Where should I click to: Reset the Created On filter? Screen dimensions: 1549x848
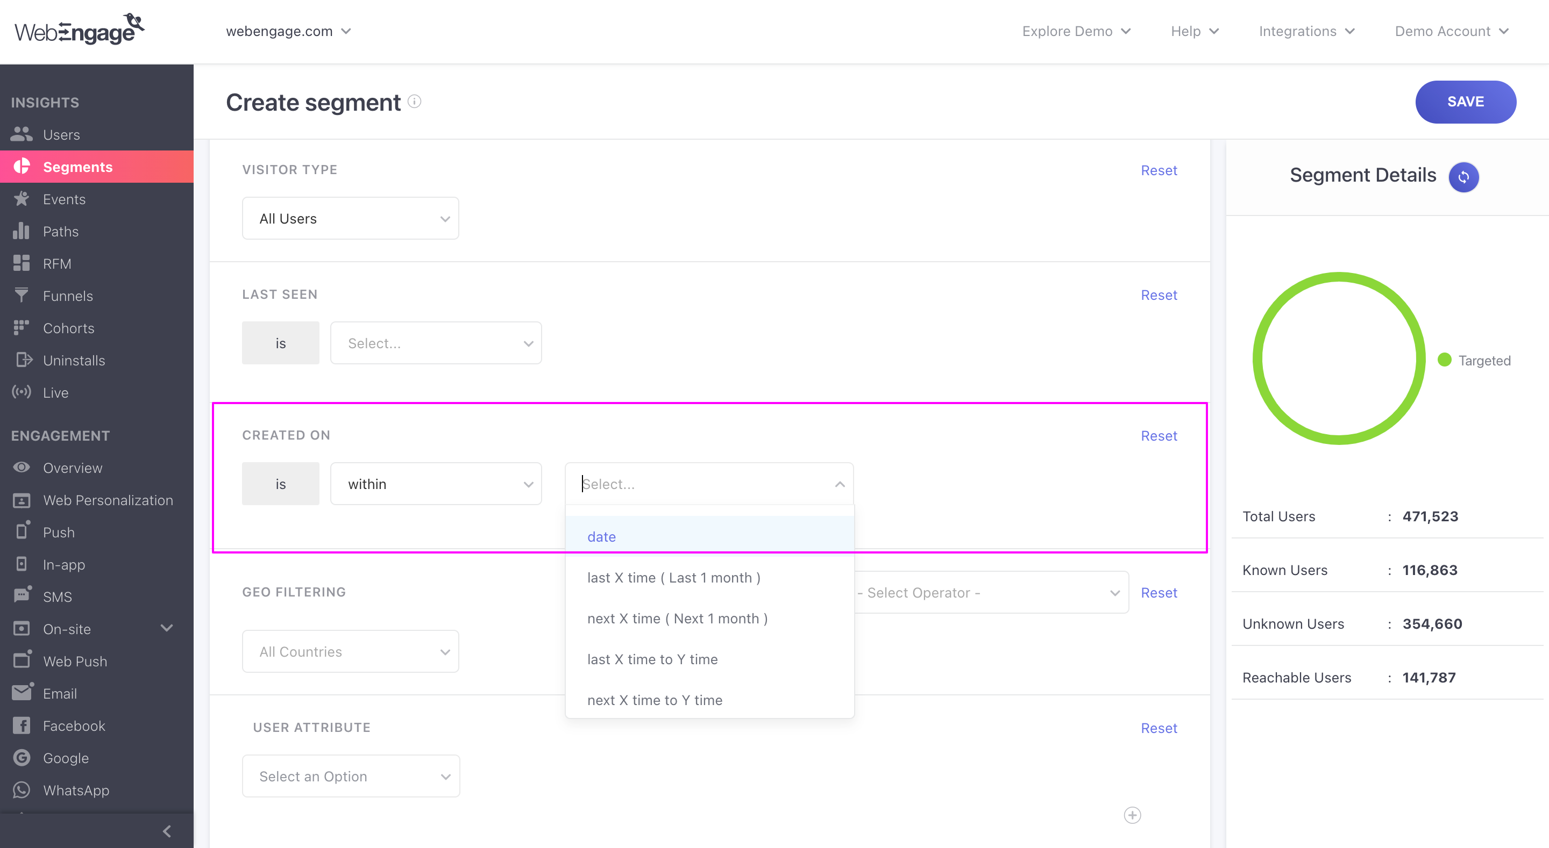coord(1158,435)
